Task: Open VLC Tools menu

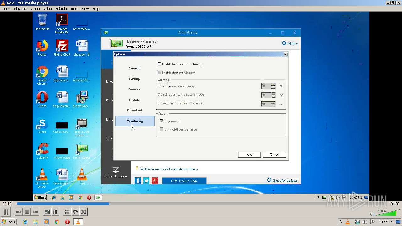Action: [x=74, y=9]
